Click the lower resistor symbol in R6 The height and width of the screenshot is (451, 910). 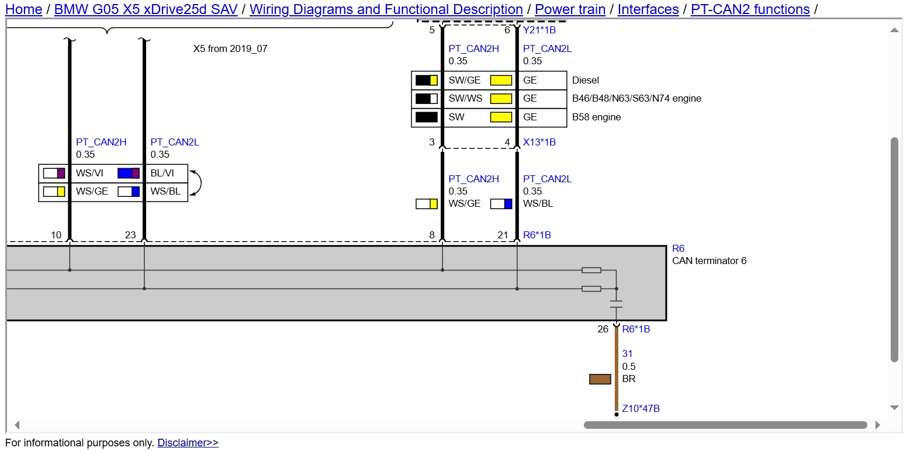point(591,289)
